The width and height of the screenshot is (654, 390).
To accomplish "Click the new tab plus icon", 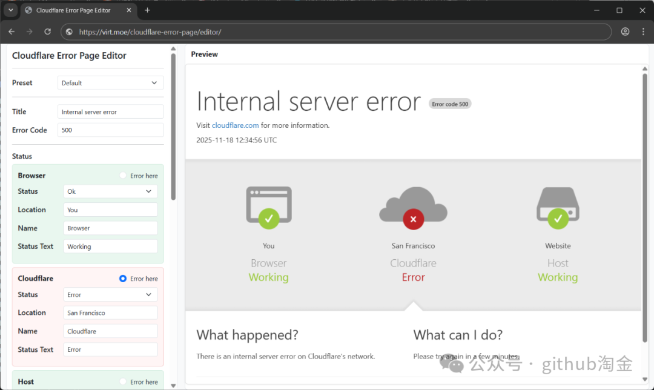I will (147, 10).
